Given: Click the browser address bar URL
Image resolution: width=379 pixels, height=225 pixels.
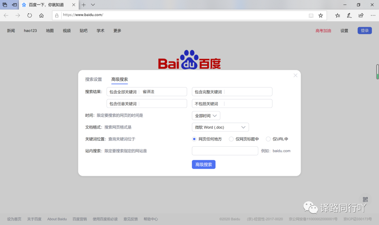Looking at the screenshot, I should click(x=83, y=15).
